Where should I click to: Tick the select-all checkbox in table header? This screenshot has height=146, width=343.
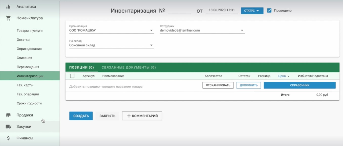pos(72,76)
